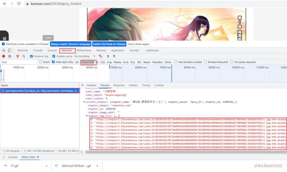
Task: Enable the Invert filter checkbox
Action: tap(40, 62)
